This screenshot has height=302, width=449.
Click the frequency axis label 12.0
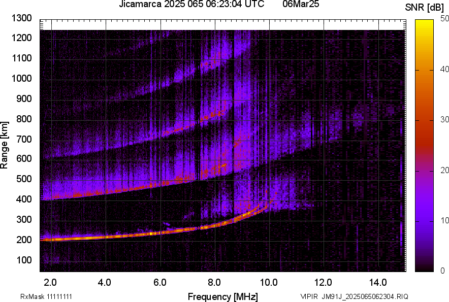323,283
